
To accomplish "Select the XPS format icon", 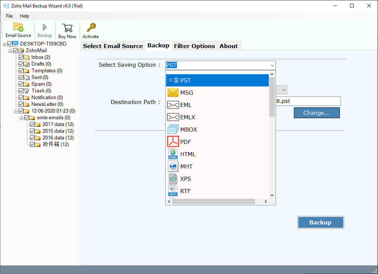I will click(x=173, y=179).
